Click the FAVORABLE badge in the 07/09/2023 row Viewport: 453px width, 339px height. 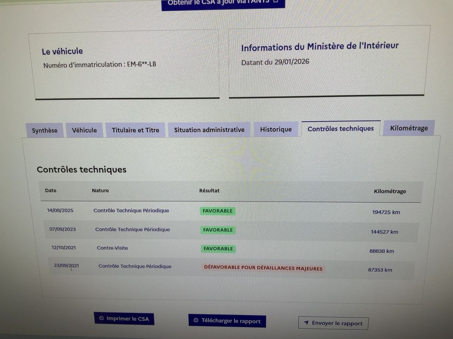pos(218,230)
